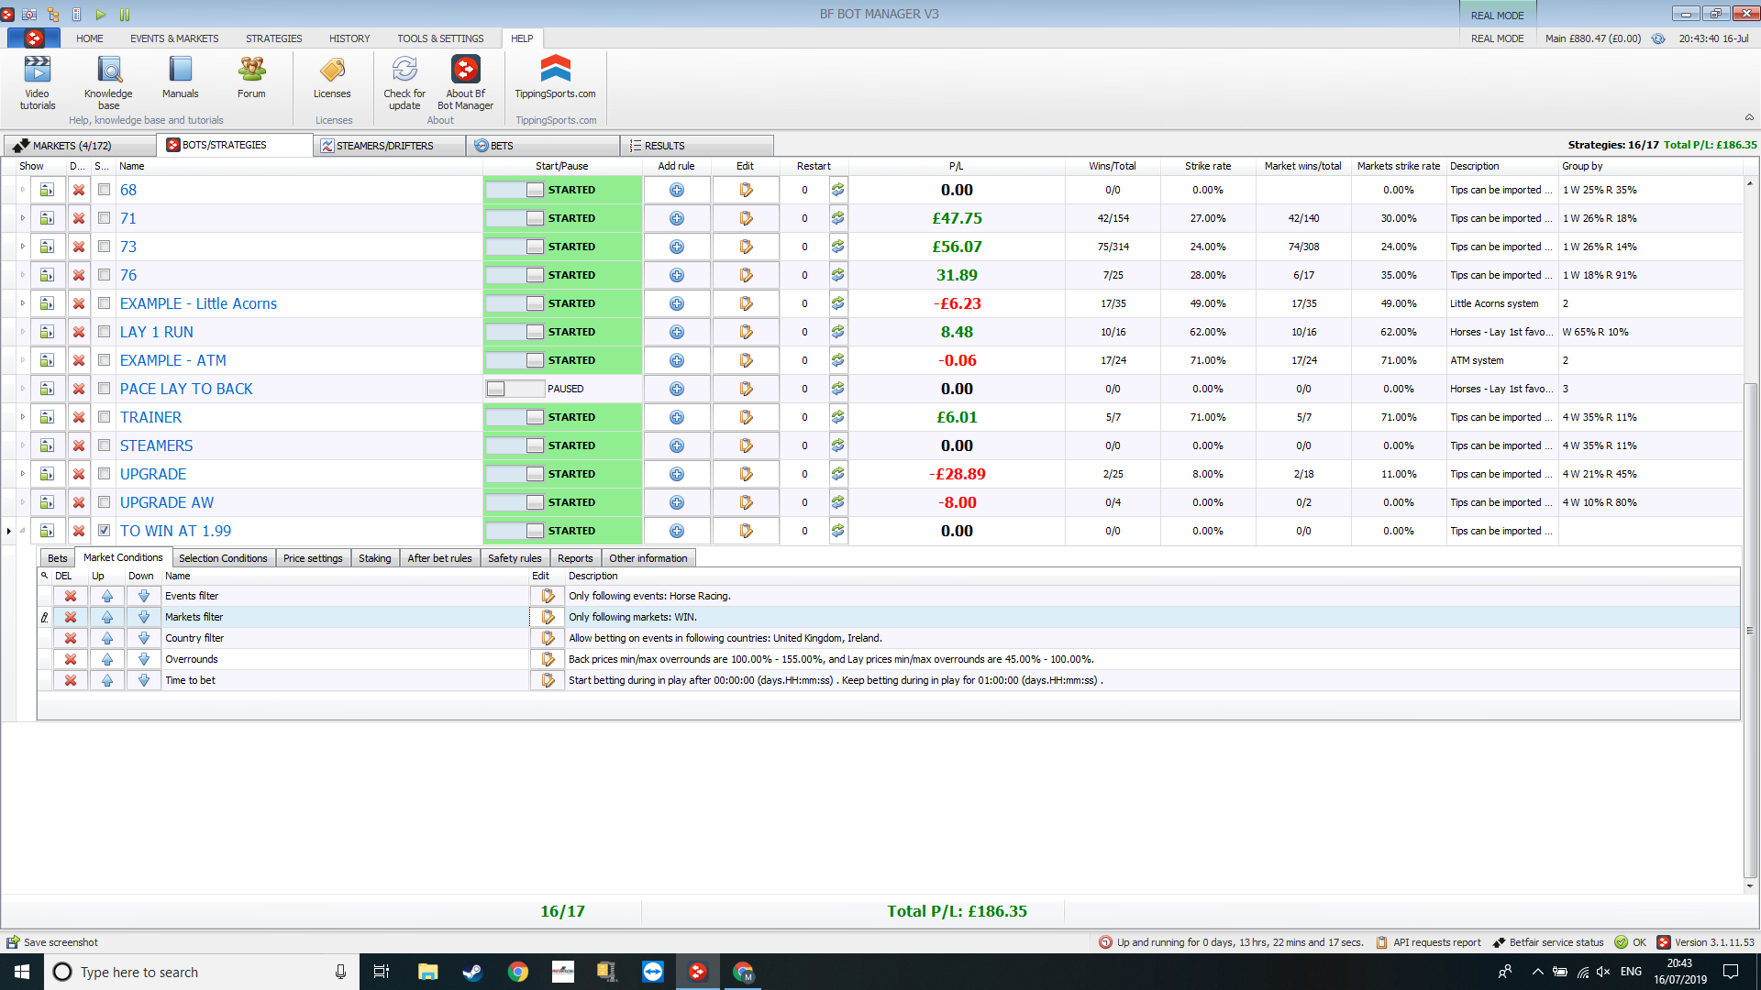Open API requests report
The width and height of the screenshot is (1761, 990).
pyautogui.click(x=1428, y=942)
